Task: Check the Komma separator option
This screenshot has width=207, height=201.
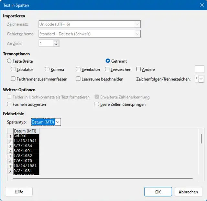Action: [47, 69]
